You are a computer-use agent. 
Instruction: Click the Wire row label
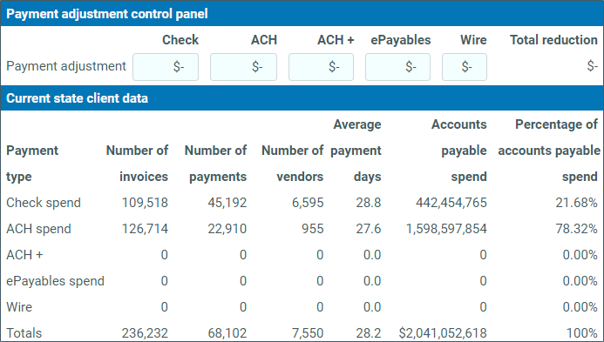click(x=19, y=307)
